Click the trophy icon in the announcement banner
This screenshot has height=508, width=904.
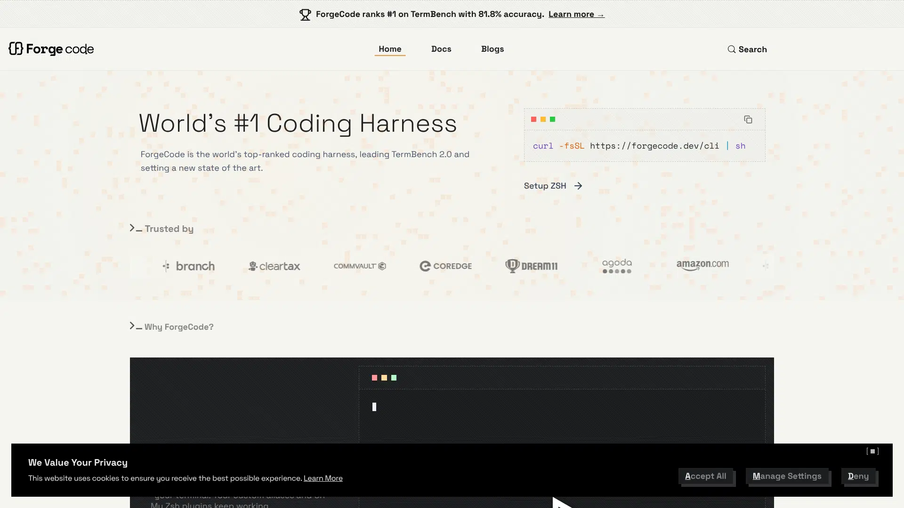pos(305,15)
